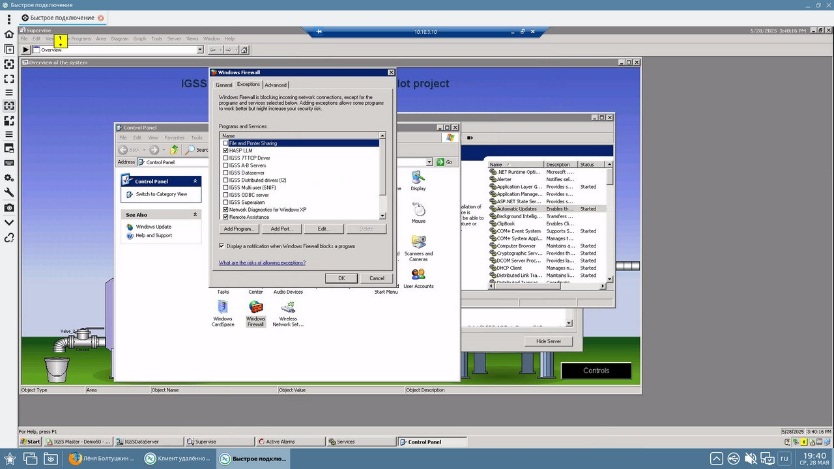Open the Control Panel Back history dropdown
834x469 pixels.
(x=145, y=149)
